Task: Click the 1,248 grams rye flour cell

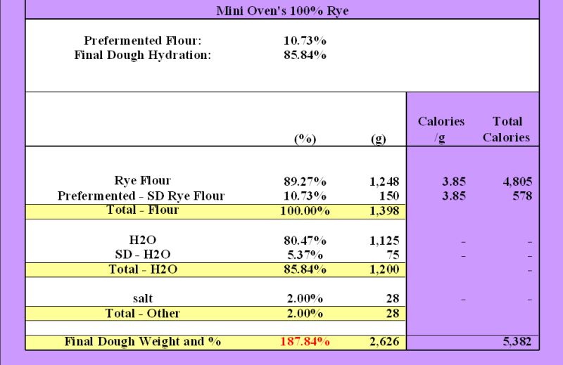Action: tap(384, 181)
